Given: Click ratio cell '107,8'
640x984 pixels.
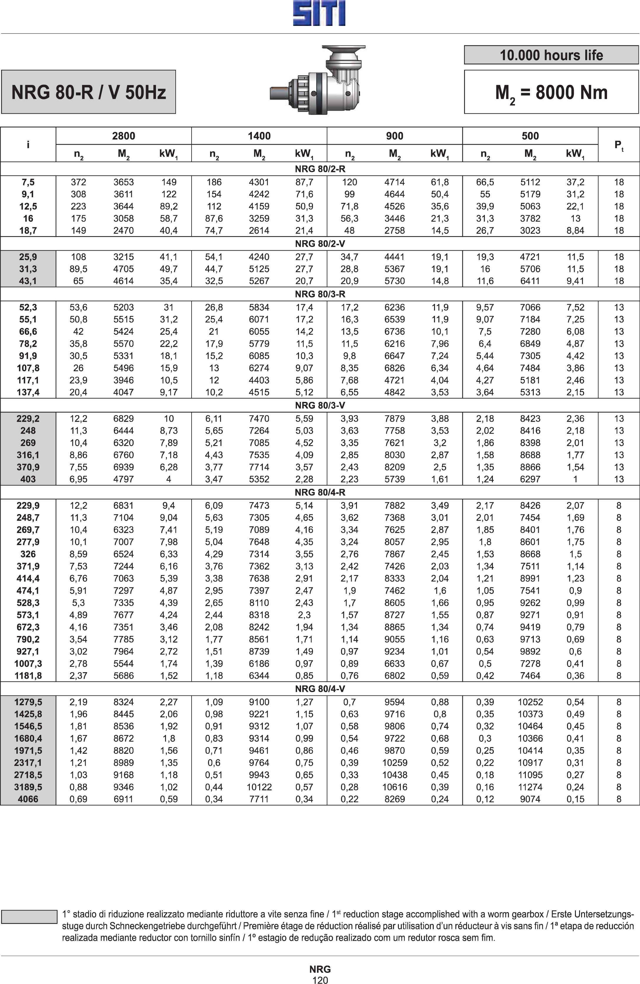Looking at the screenshot, I should click(x=28, y=368).
